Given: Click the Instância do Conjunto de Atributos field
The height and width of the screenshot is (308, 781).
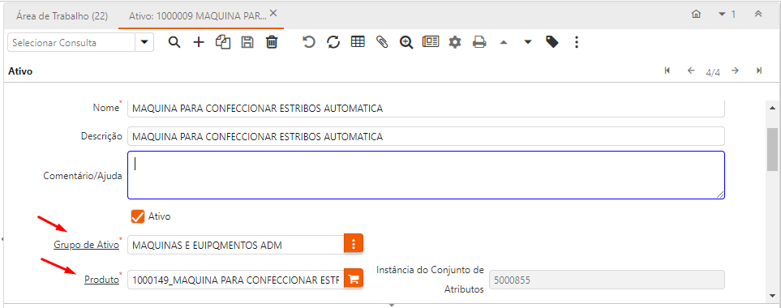Looking at the screenshot, I should (607, 280).
